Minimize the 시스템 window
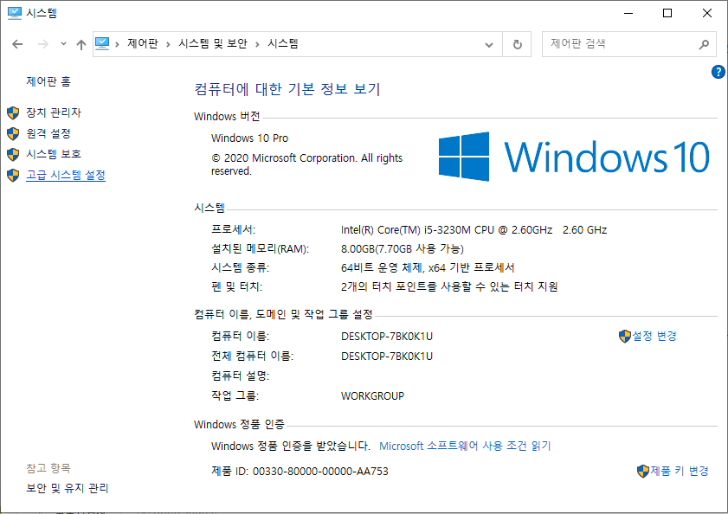728x514 pixels. point(628,13)
